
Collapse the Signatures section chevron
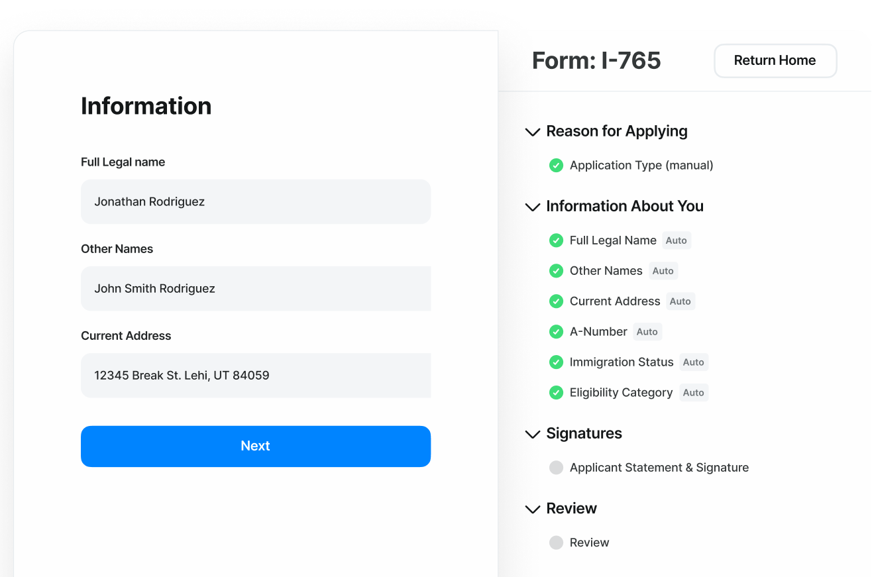pyautogui.click(x=533, y=435)
